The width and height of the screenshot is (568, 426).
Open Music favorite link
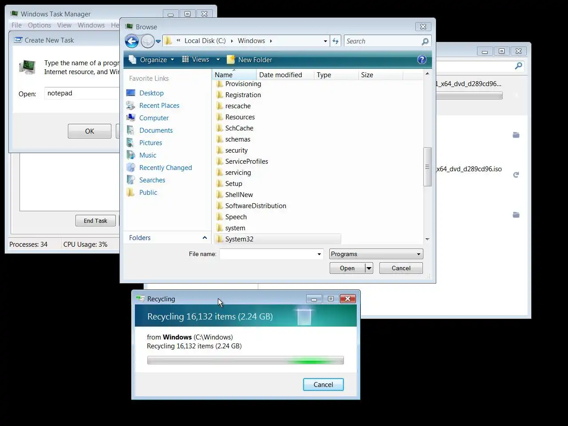point(148,155)
